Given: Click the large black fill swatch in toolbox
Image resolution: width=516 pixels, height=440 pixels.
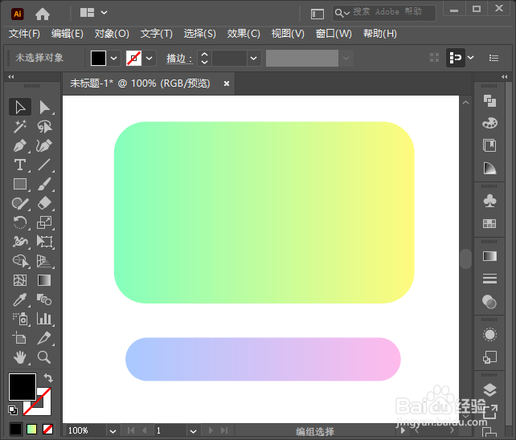Looking at the screenshot, I should tap(23, 387).
